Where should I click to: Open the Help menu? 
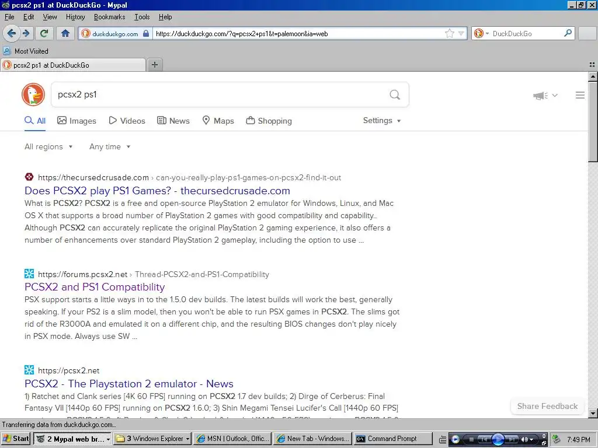pos(165,17)
